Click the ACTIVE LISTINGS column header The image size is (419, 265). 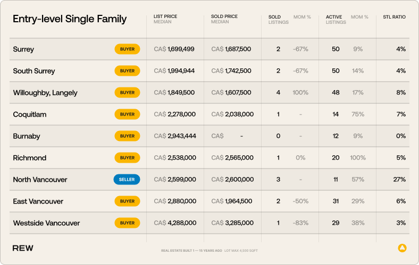click(x=336, y=20)
